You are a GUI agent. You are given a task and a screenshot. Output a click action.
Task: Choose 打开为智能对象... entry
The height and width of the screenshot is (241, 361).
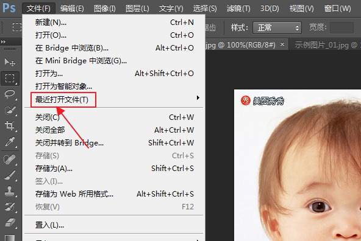point(114,86)
